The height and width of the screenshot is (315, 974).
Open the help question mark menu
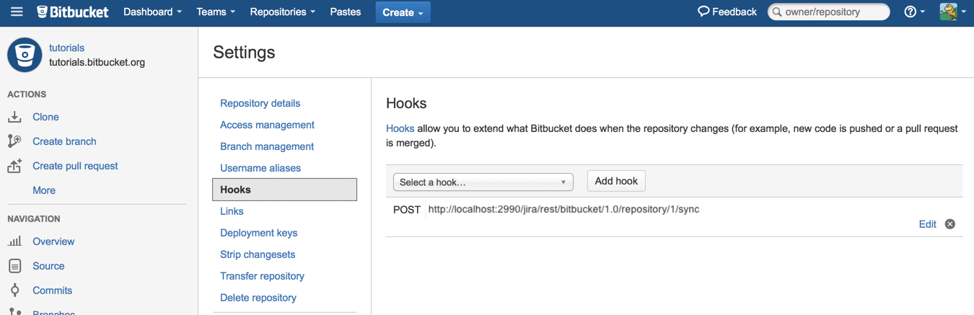(x=914, y=12)
